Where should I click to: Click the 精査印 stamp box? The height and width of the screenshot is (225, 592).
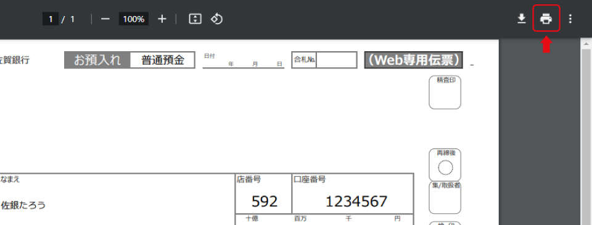point(445,92)
